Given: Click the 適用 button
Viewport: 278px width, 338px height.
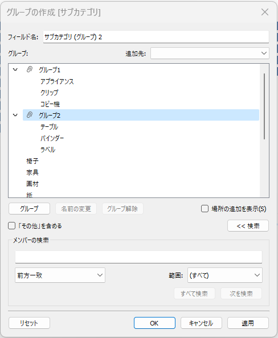Looking at the screenshot, I should 248,323.
